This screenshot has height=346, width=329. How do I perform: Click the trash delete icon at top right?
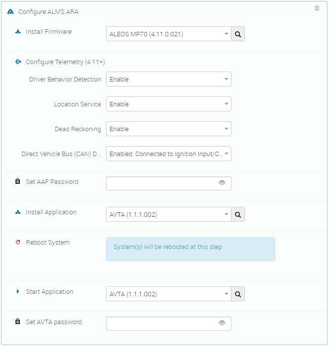click(x=317, y=8)
